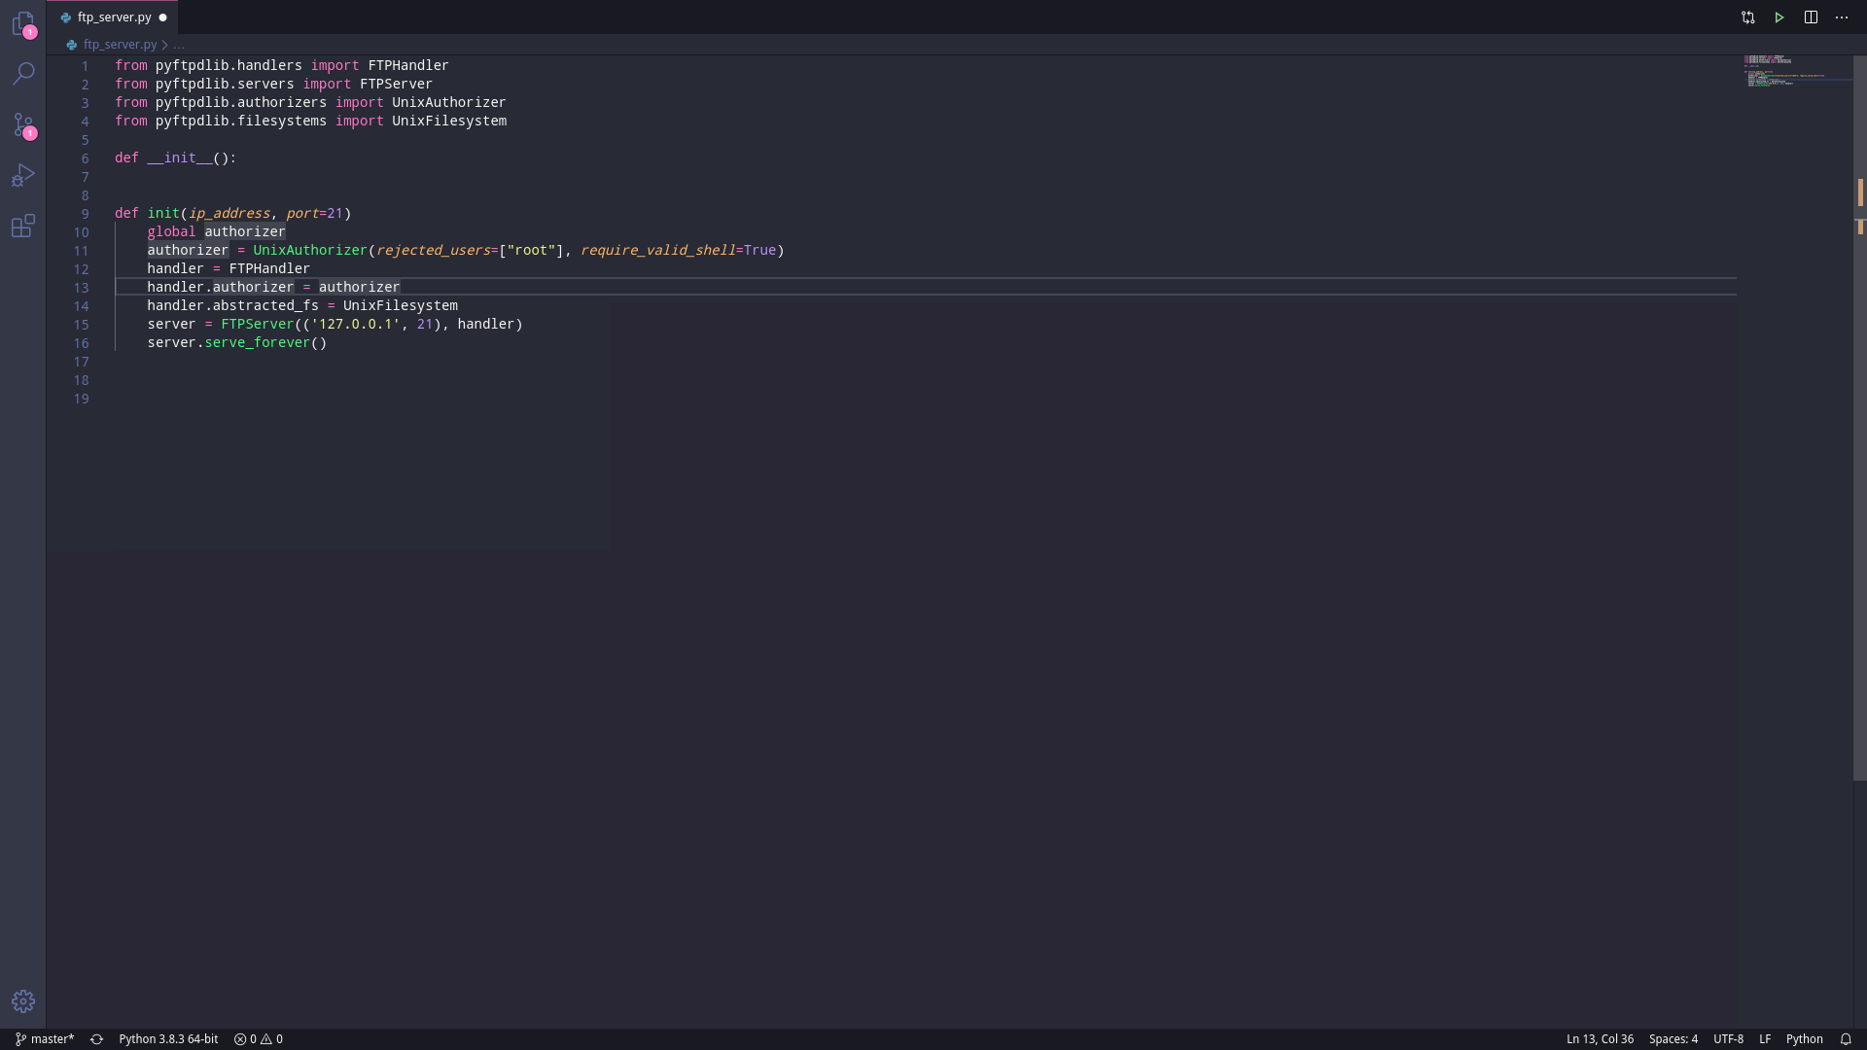
Task: Open the editor more actions ellipsis menu
Action: click(x=1843, y=17)
